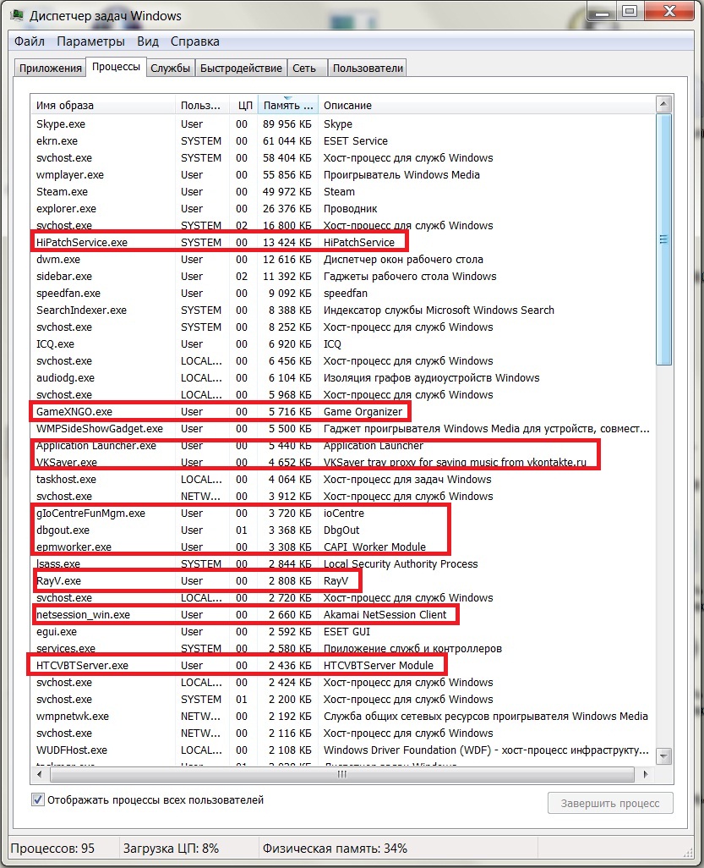Click the Физическая память: 34% status entry
This screenshot has width=704, height=868.
point(335,849)
